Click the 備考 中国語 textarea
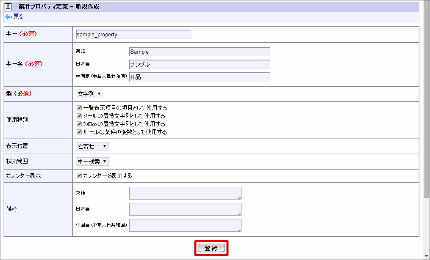This screenshot has height=260, width=430. pos(186,225)
